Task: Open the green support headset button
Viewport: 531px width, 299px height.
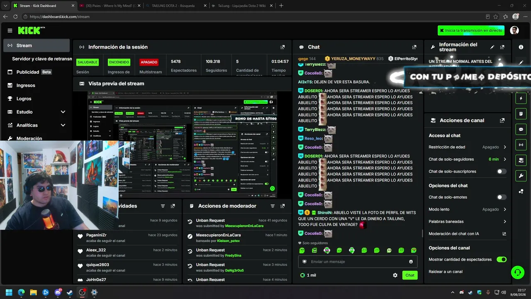Action: 517,272
